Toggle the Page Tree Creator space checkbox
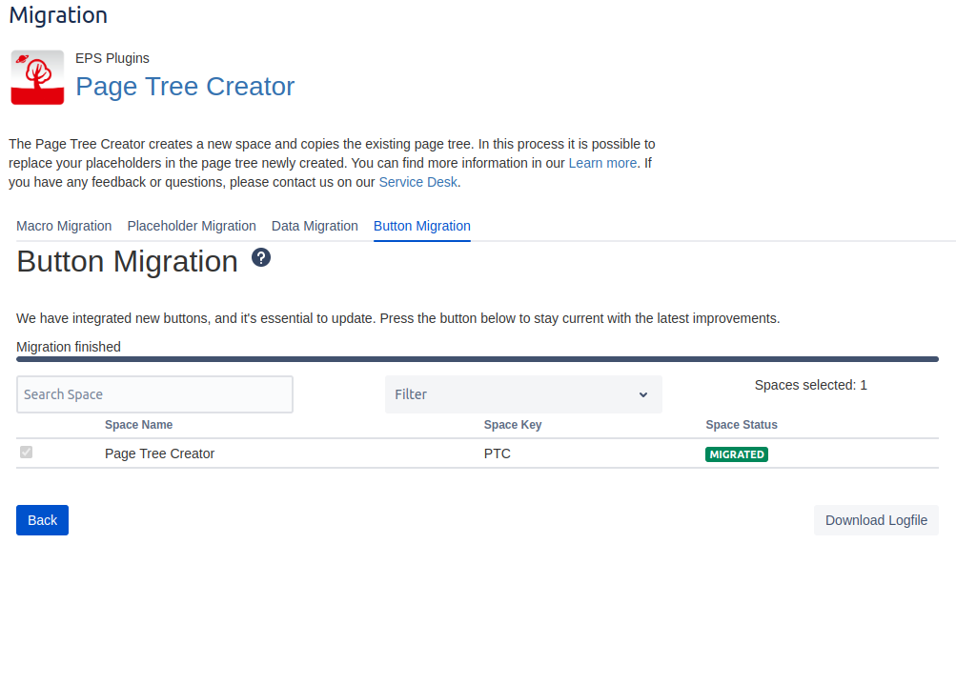 pyautogui.click(x=27, y=453)
